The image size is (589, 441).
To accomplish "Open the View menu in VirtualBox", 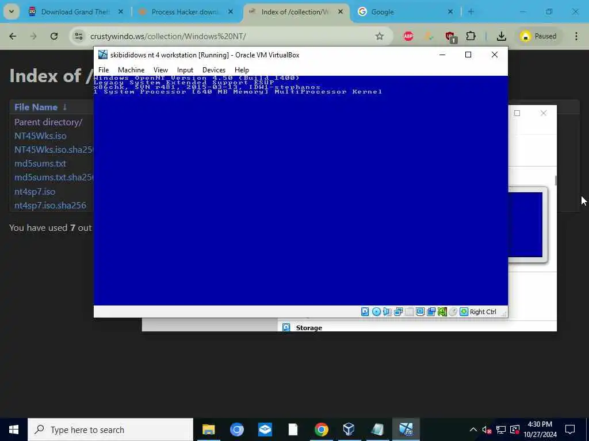I will 160,70.
